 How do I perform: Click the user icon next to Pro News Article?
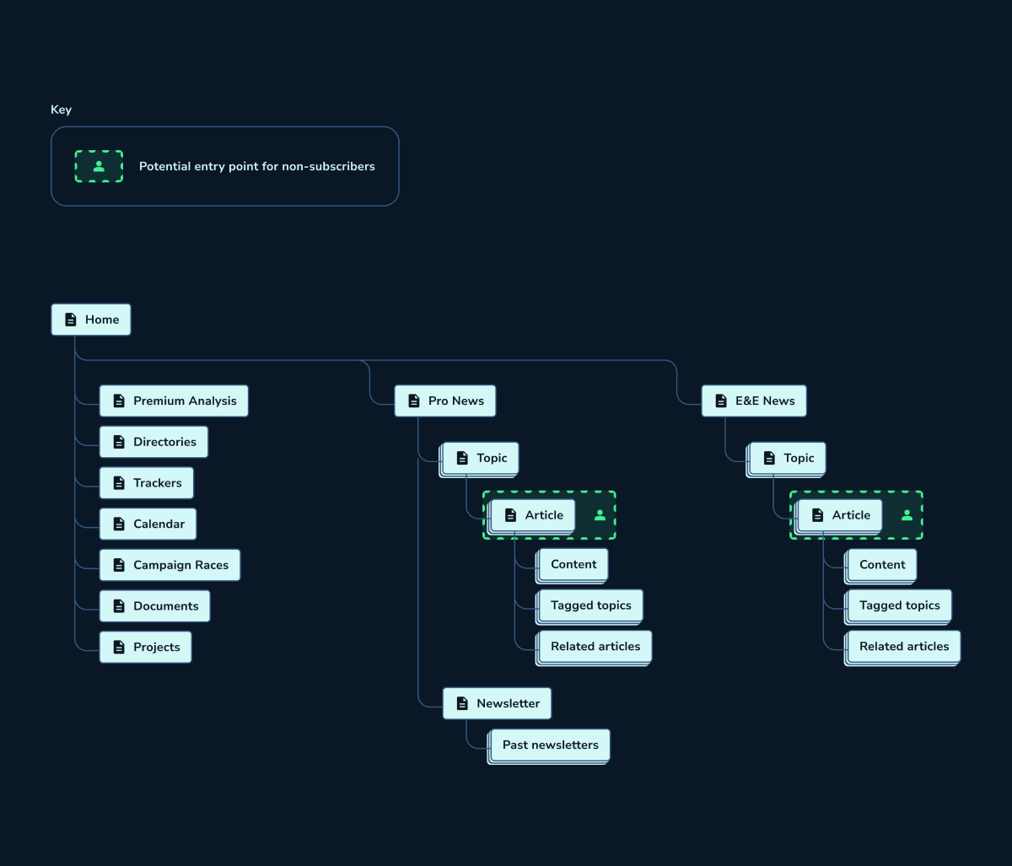click(x=600, y=515)
